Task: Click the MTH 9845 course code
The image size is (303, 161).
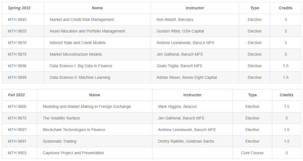Action: click(17, 19)
